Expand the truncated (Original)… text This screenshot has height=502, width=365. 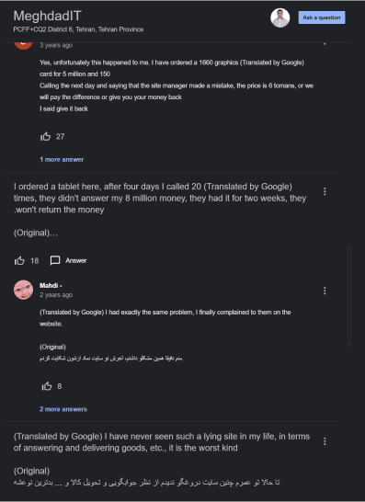point(36,234)
